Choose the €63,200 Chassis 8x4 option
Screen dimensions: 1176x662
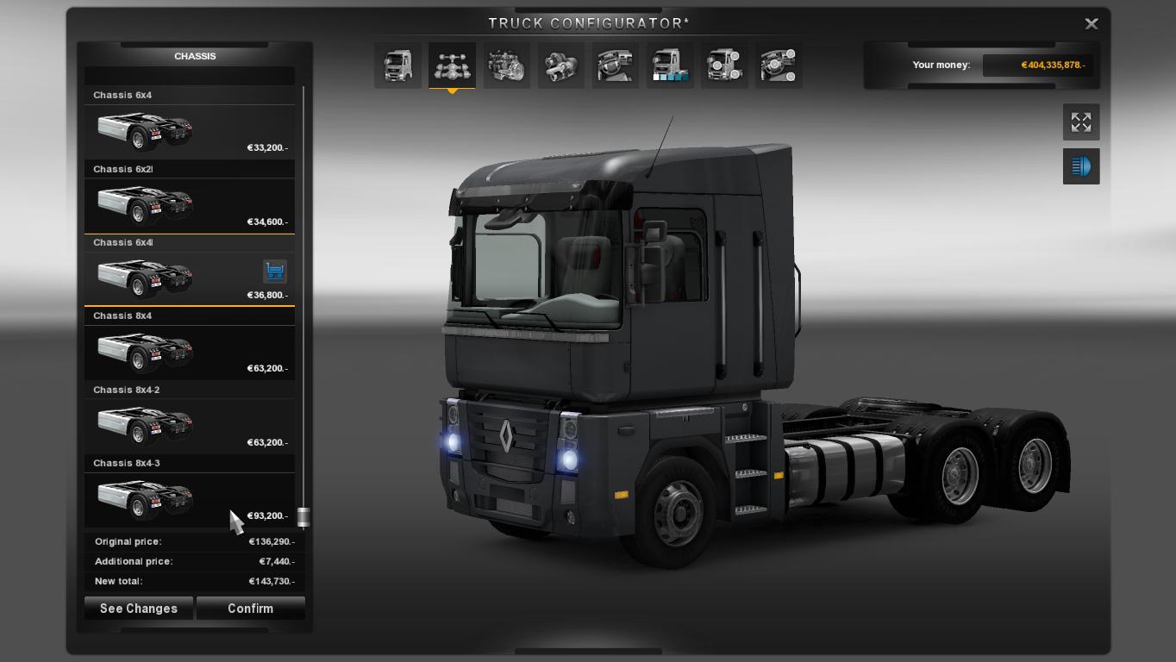[x=189, y=352]
